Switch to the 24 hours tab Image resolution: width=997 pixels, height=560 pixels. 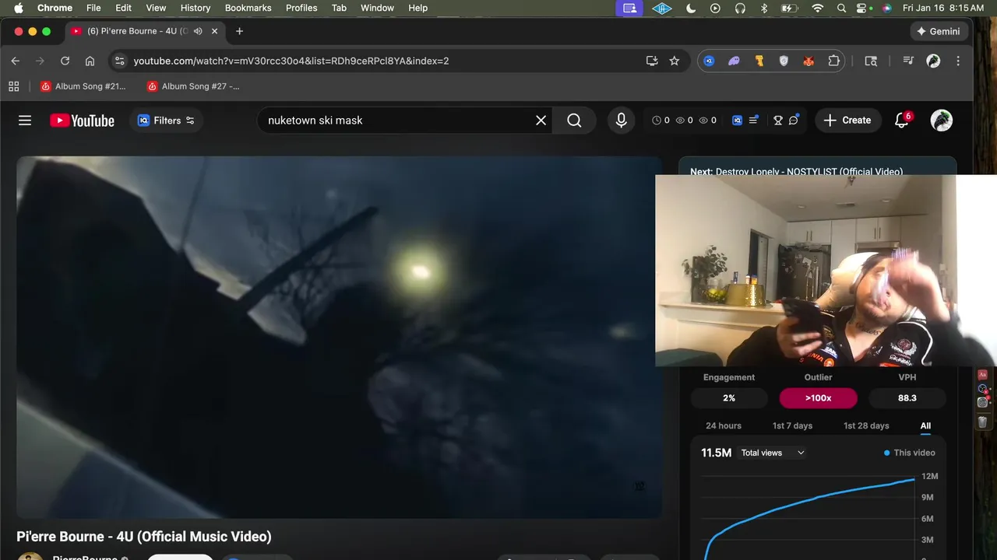(x=724, y=425)
